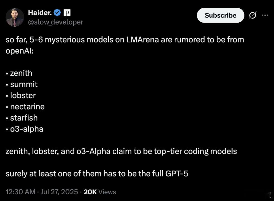Click the line mentioning the full GPT-5

click(97, 174)
